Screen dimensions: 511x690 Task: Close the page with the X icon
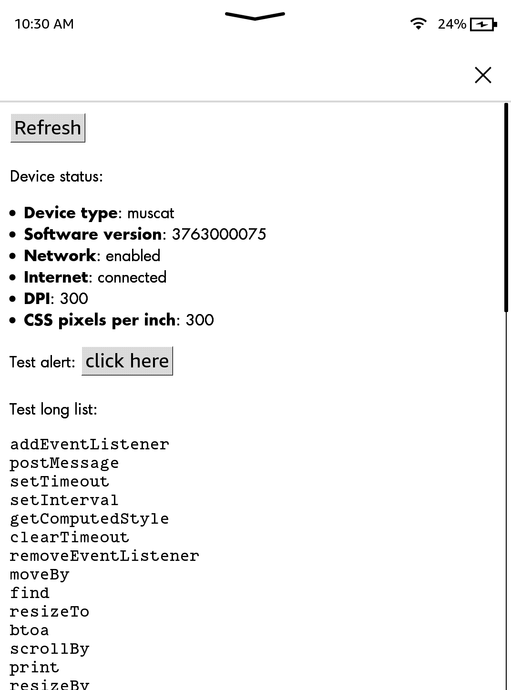tap(483, 75)
